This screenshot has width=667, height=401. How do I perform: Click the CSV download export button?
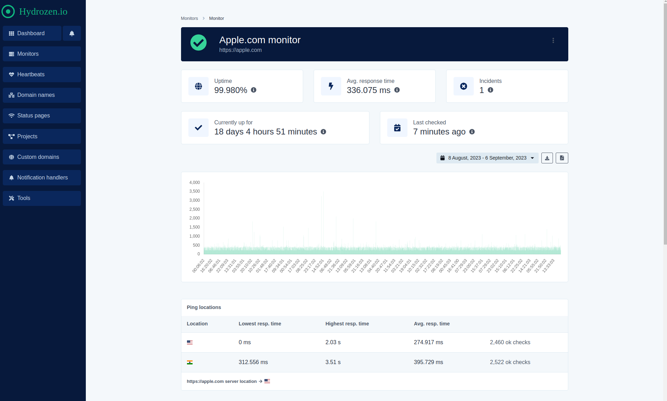[x=547, y=158]
